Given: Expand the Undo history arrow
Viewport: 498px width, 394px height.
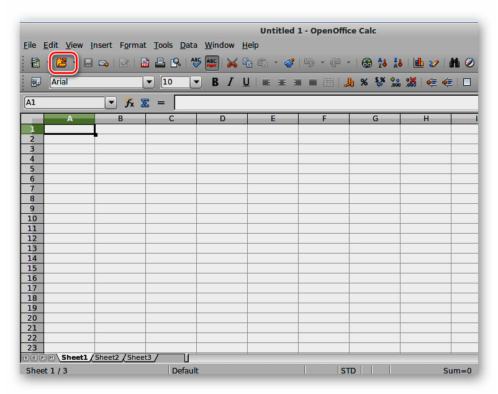Looking at the screenshot, I should pos(322,63).
